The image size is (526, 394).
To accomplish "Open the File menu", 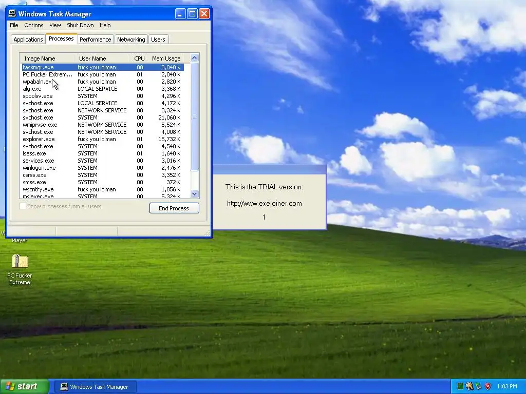I will pyautogui.click(x=14, y=25).
